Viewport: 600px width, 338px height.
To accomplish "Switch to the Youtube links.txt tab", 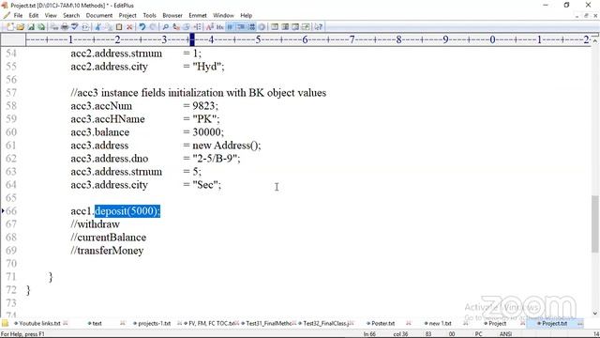I will (39, 323).
